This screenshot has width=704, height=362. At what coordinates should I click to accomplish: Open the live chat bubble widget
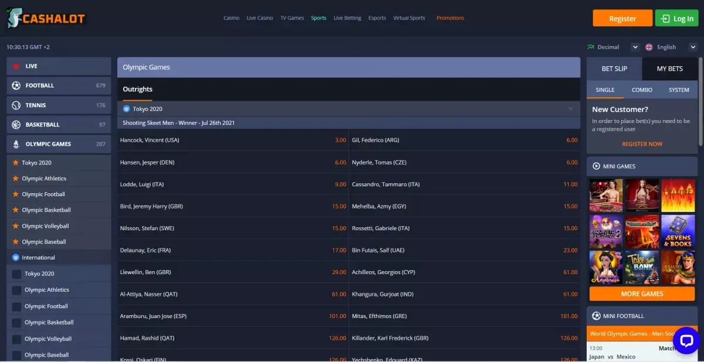686,340
